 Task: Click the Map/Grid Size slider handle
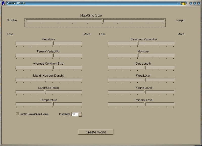103,21
